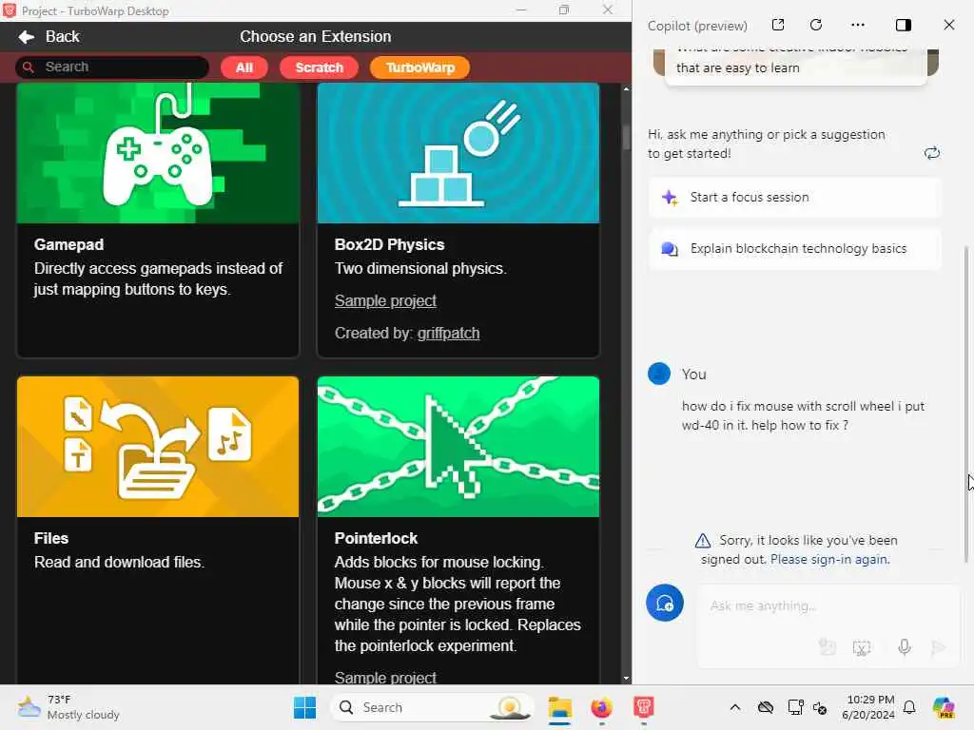This screenshot has height=730, width=974.
Task: Click Explain blockchain technology basics suggestion
Action: (x=794, y=249)
